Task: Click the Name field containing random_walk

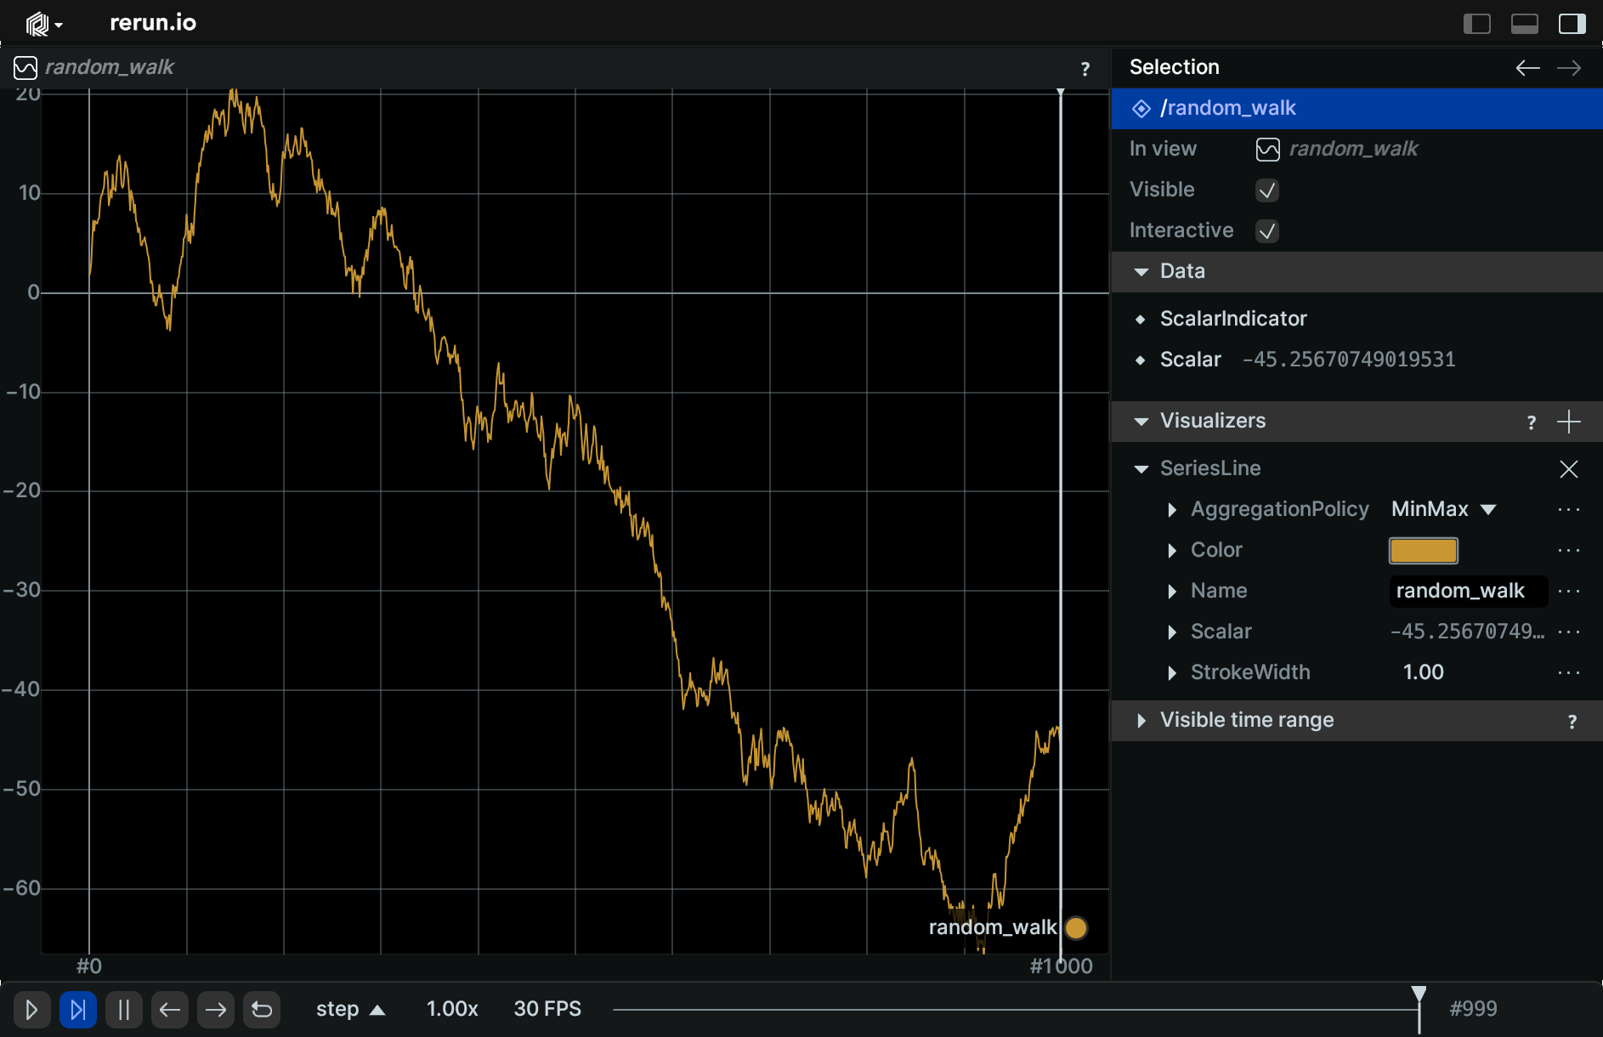Action: coord(1467,592)
